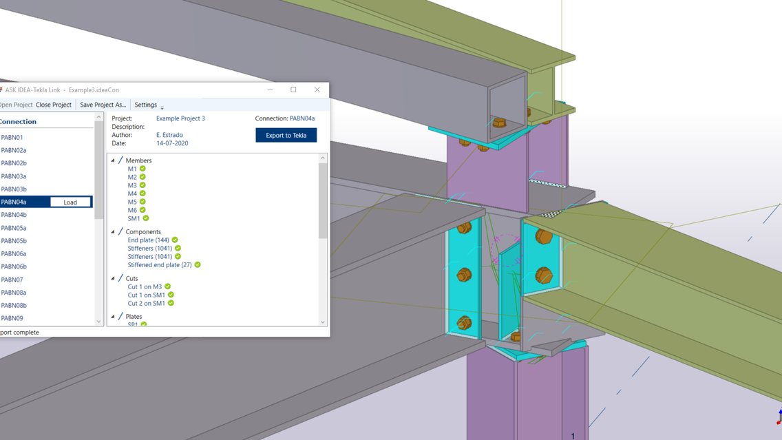Click the author name E. Estrado
This screenshot has height=440, width=782.
169,135
